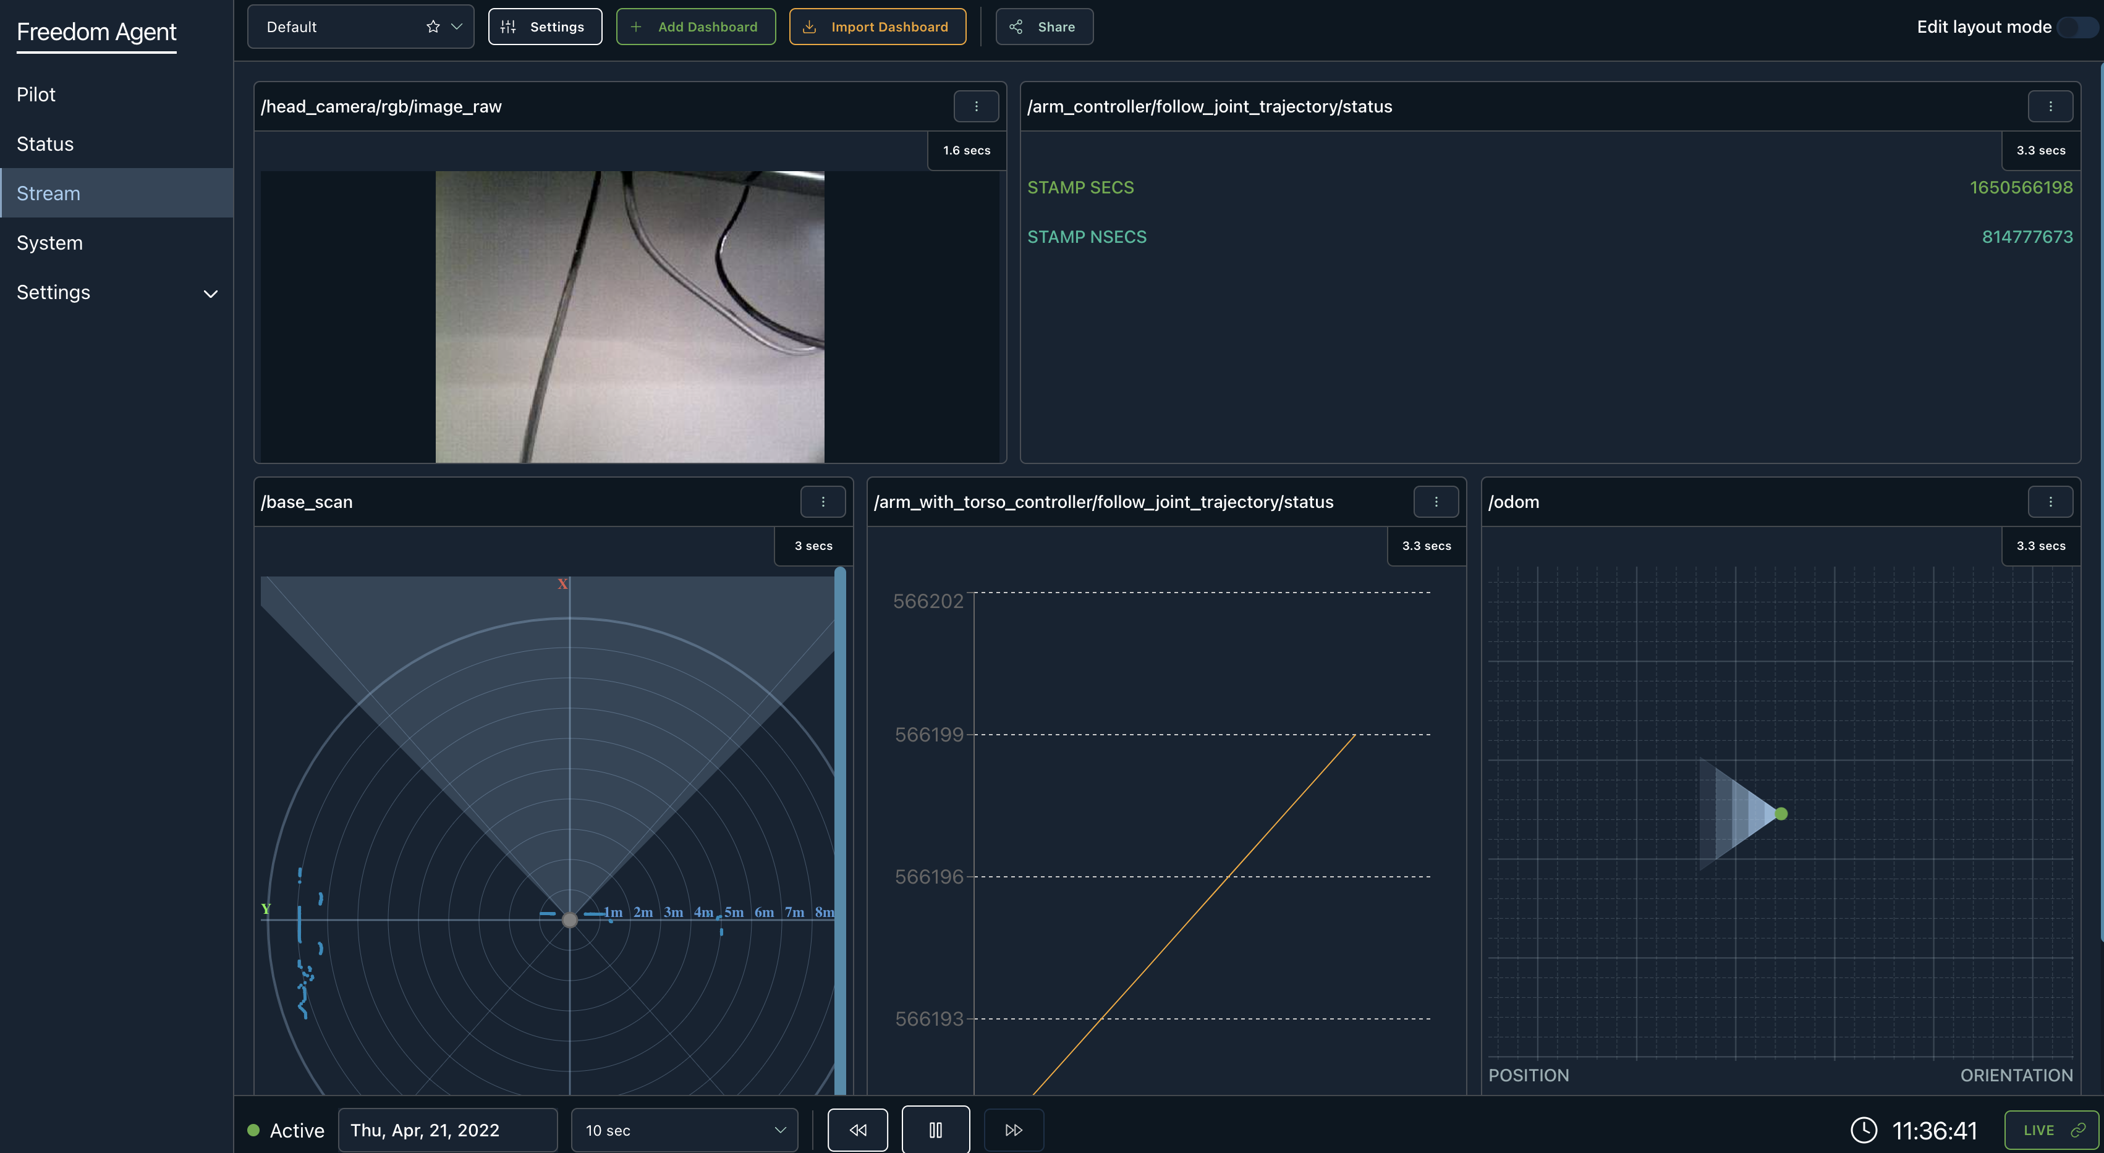Open the base_scan panel three-dot menu

(823, 501)
